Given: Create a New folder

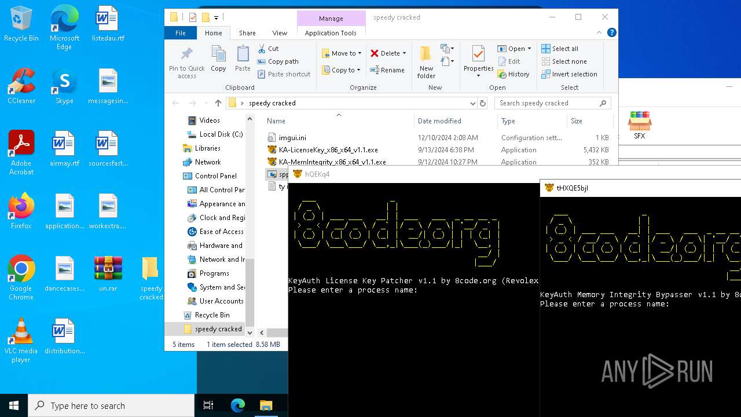Looking at the screenshot, I should tap(426, 63).
